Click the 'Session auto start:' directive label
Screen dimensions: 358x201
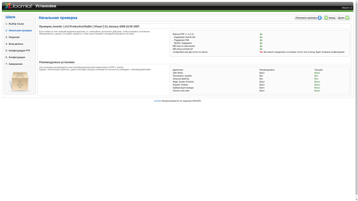181,90
